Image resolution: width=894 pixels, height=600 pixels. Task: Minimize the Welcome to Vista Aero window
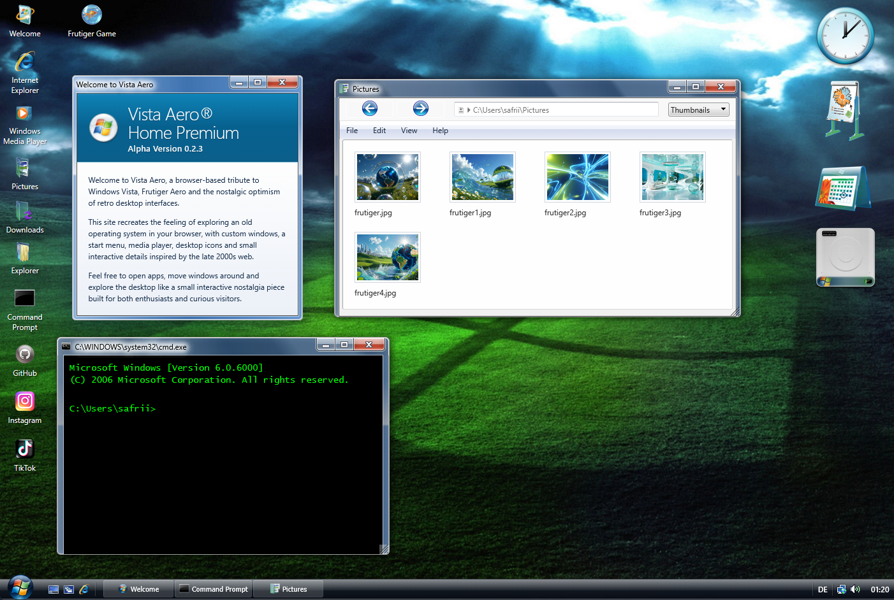coord(239,82)
